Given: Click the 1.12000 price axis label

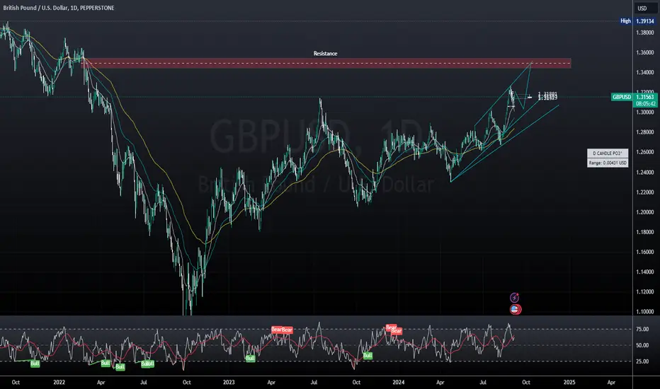Looking at the screenshot, I should click(645, 292).
